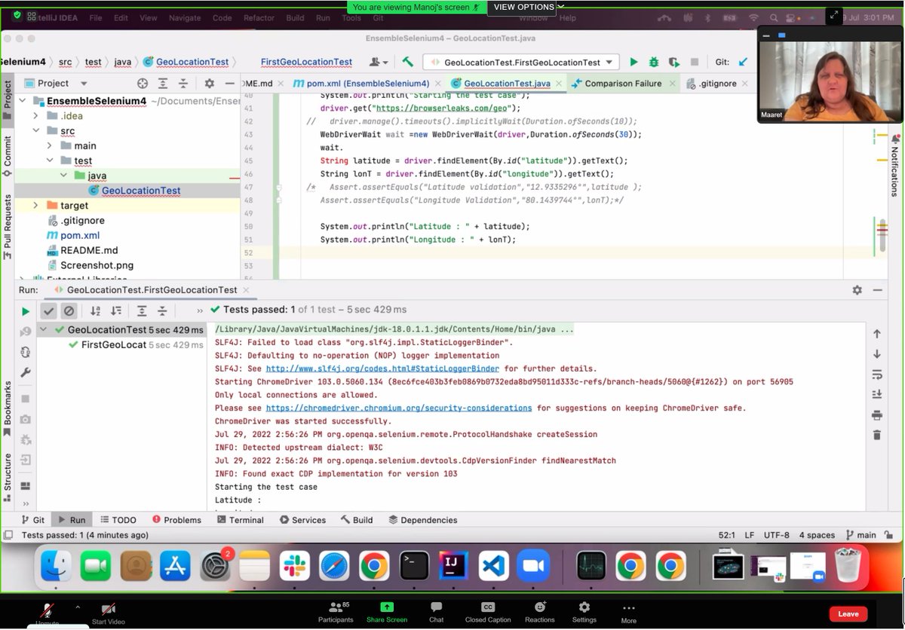Open Zoom Participants panel
The height and width of the screenshot is (630, 905).
click(336, 612)
